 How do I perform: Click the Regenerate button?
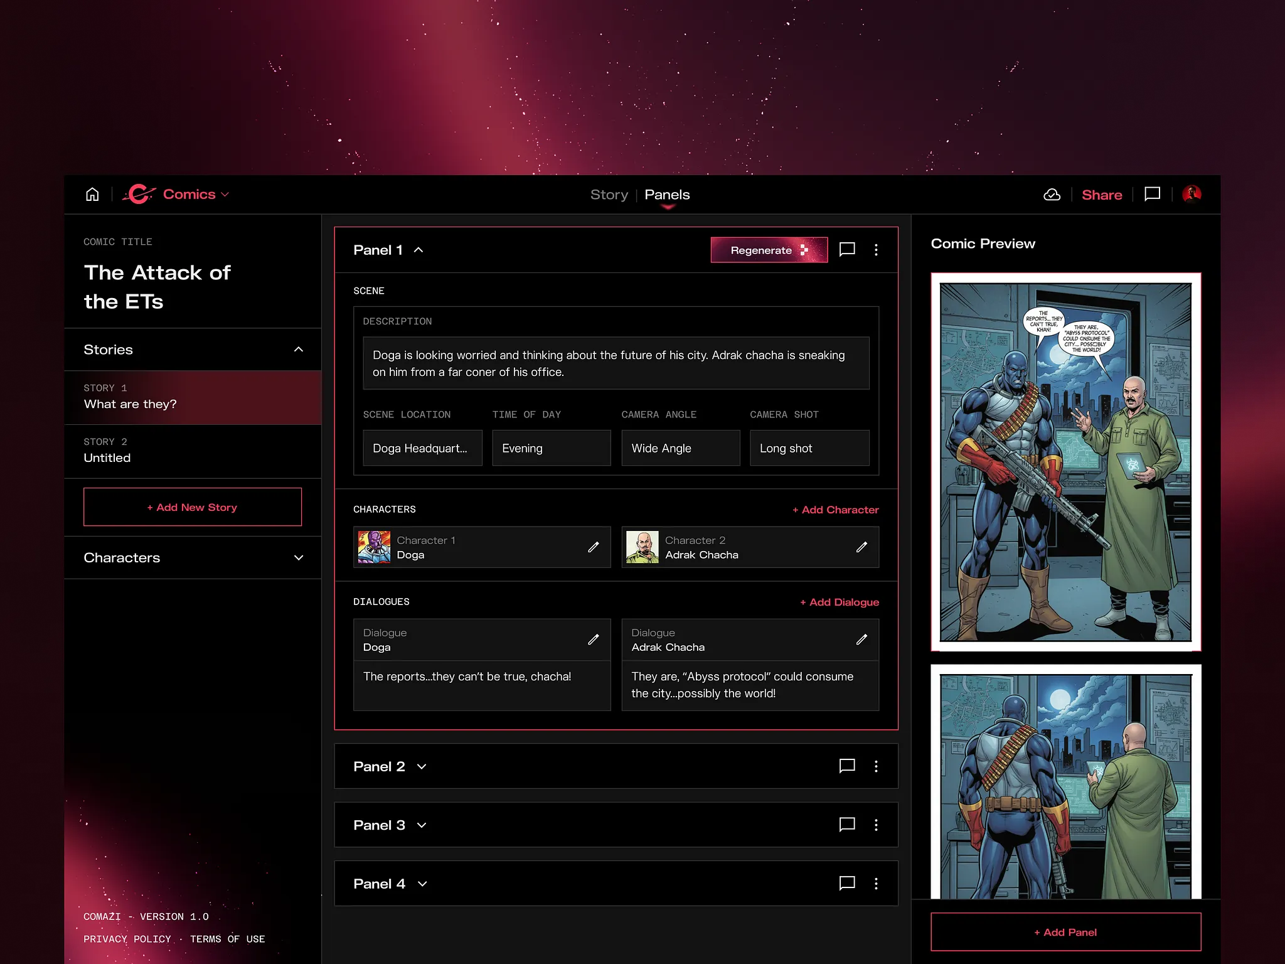(x=769, y=250)
